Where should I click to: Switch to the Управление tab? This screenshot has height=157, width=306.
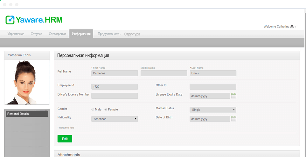pos(16,34)
